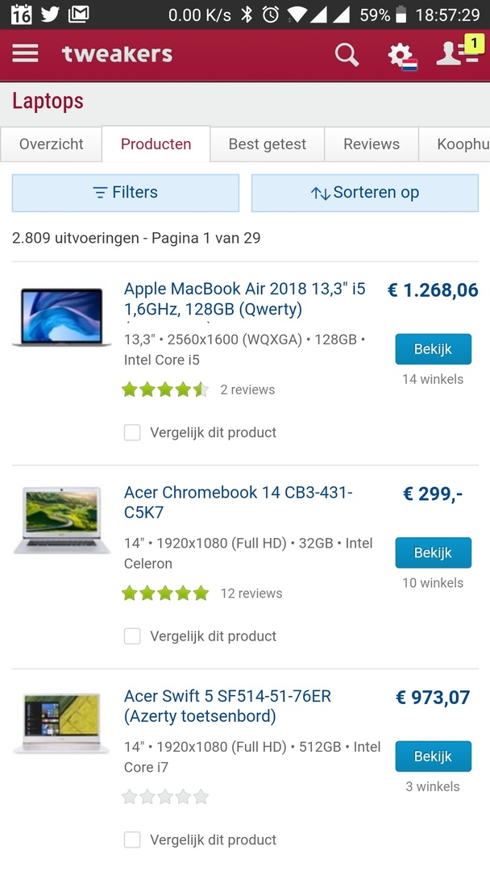
Task: Open Acer Swift 5 SF514-51-76ER product link
Action: [227, 706]
